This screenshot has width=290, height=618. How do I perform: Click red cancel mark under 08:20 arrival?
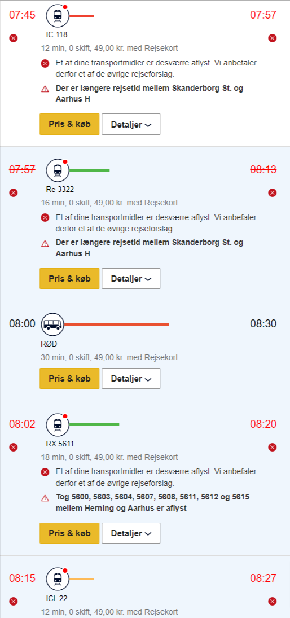(x=273, y=448)
